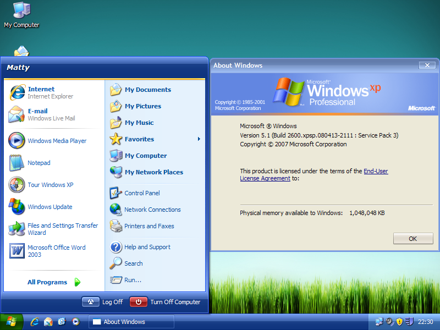Open Windows Update from the Start menu
The image size is (440, 330).
click(x=45, y=207)
